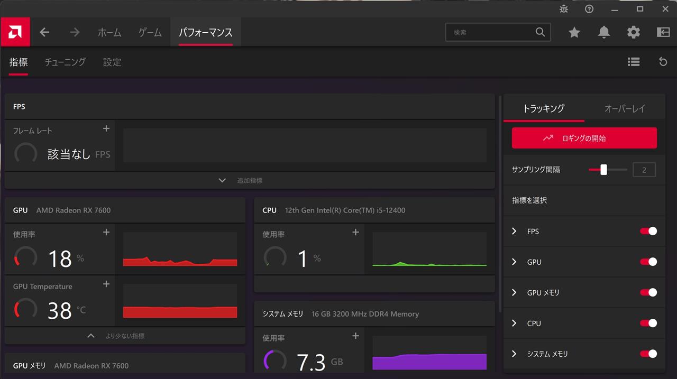Open notifications bell icon
677x379 pixels.
click(604, 32)
